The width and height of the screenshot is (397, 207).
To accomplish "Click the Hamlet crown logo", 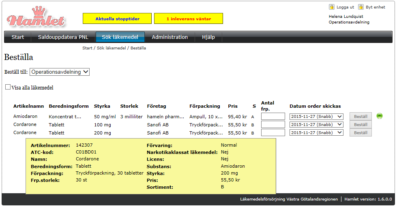I will click(x=36, y=17).
